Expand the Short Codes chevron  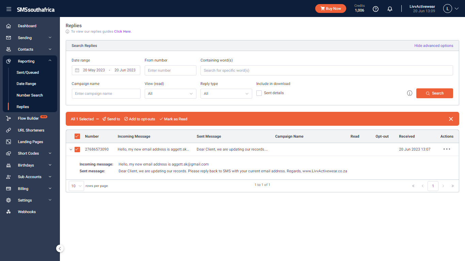pyautogui.click(x=50, y=153)
